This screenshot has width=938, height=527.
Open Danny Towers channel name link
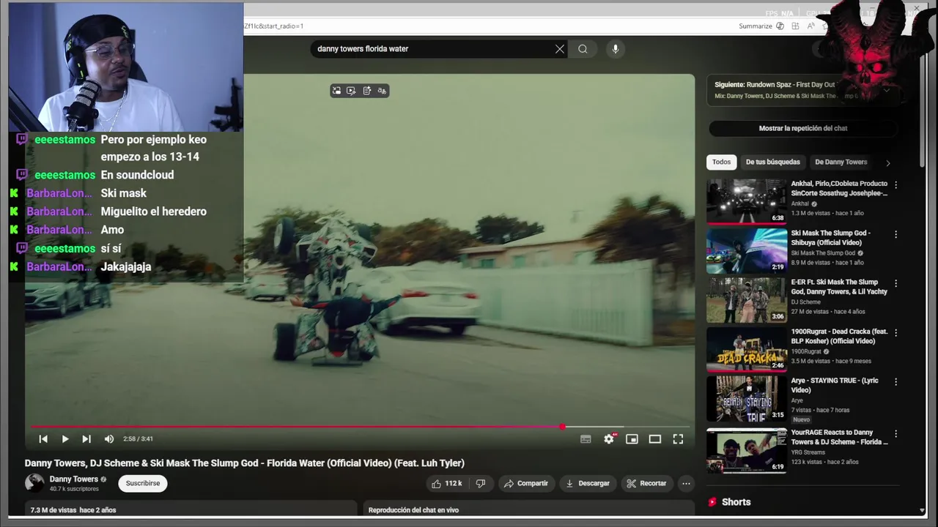pos(74,479)
